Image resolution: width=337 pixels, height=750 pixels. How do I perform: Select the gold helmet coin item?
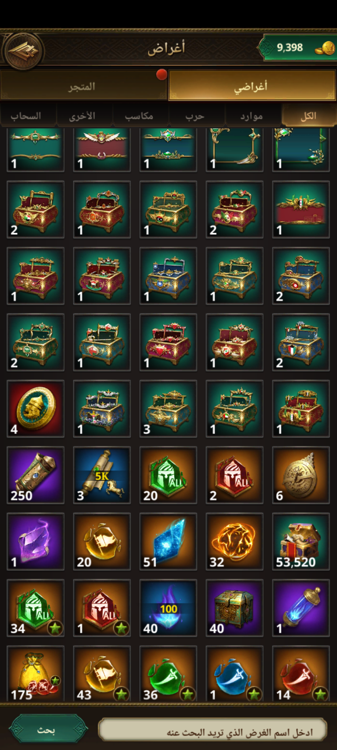pos(36,409)
